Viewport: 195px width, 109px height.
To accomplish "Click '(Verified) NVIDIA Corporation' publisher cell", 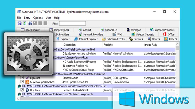I will coord(118,70).
